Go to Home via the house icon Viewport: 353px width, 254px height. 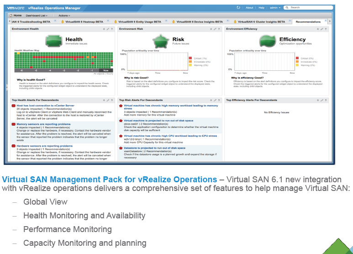coord(11,16)
